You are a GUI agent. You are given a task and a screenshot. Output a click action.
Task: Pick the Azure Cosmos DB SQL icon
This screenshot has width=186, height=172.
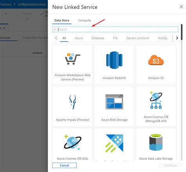point(73,142)
